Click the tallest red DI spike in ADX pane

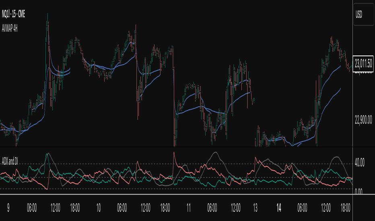[174, 153]
